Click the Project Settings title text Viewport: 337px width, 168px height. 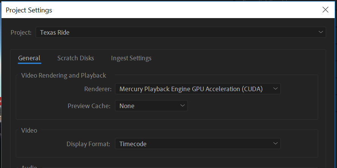point(29,10)
